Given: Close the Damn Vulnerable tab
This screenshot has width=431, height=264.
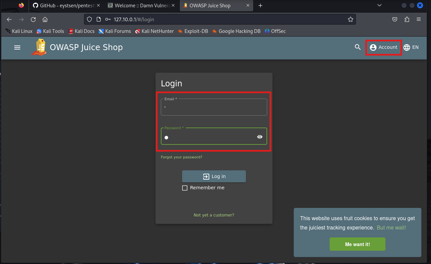Looking at the screenshot, I should (173, 6).
